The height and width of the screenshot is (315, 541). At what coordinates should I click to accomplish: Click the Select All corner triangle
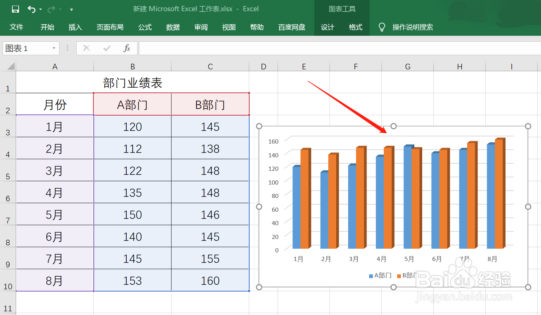11,66
